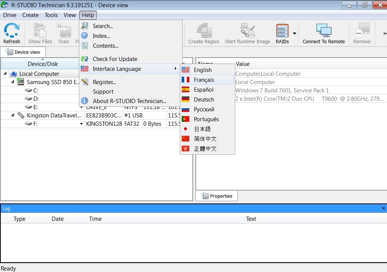
Task: Collapse the Kingston DataTraveler node
Action: [x=13, y=115]
